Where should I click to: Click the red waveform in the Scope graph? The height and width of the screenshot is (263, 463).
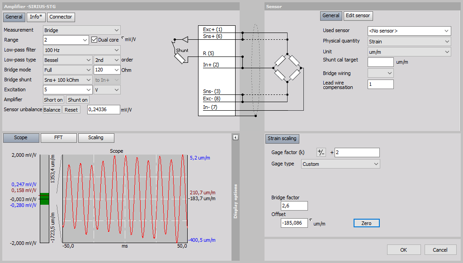click(125, 199)
